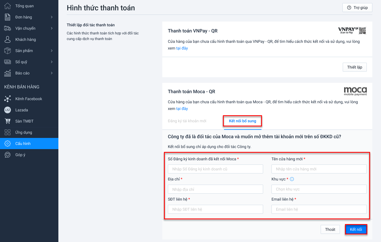Expand the Sổ quỹ submenu arrow

click(52, 62)
